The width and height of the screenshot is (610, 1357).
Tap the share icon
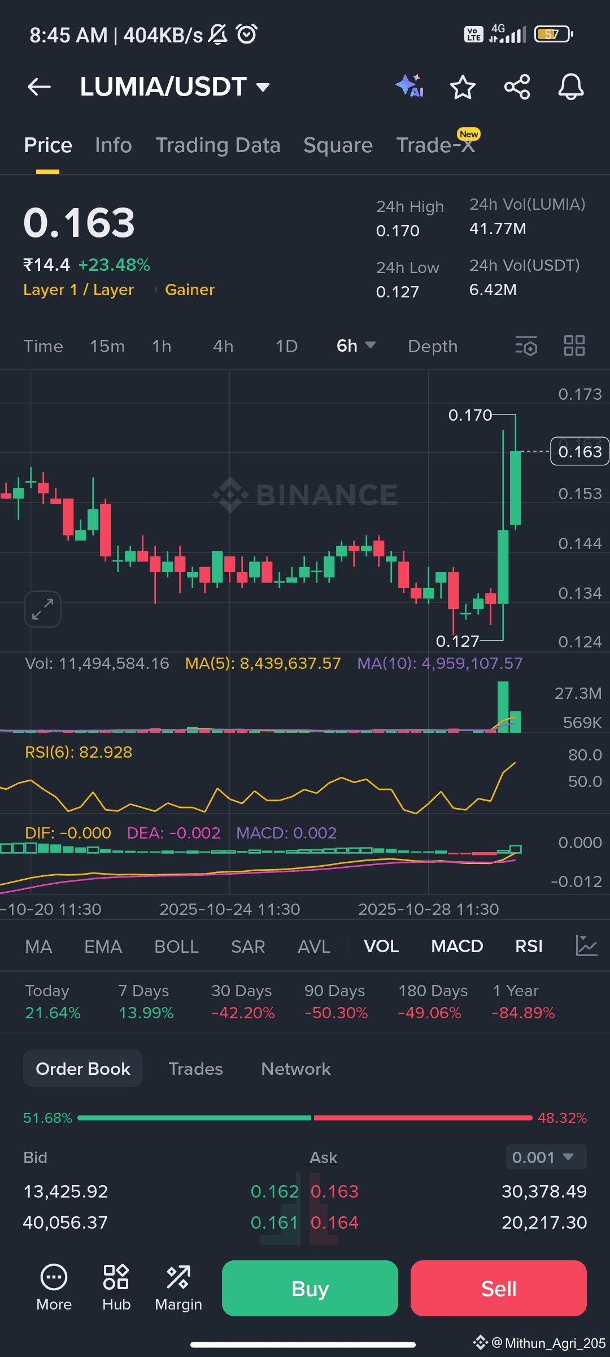(517, 87)
